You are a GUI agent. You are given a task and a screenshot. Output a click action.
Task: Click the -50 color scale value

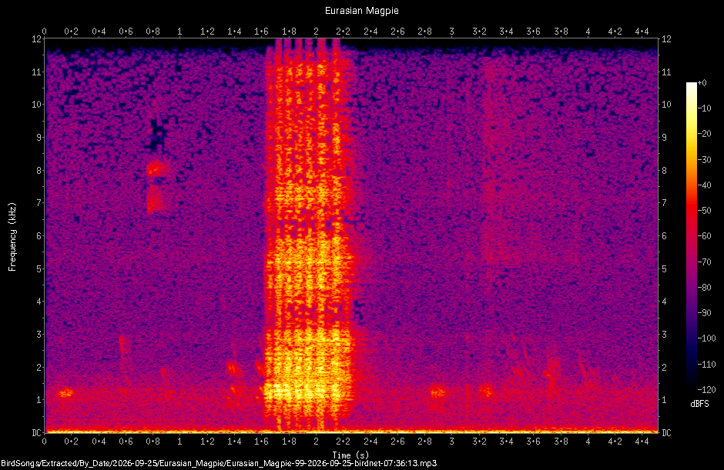tap(704, 210)
